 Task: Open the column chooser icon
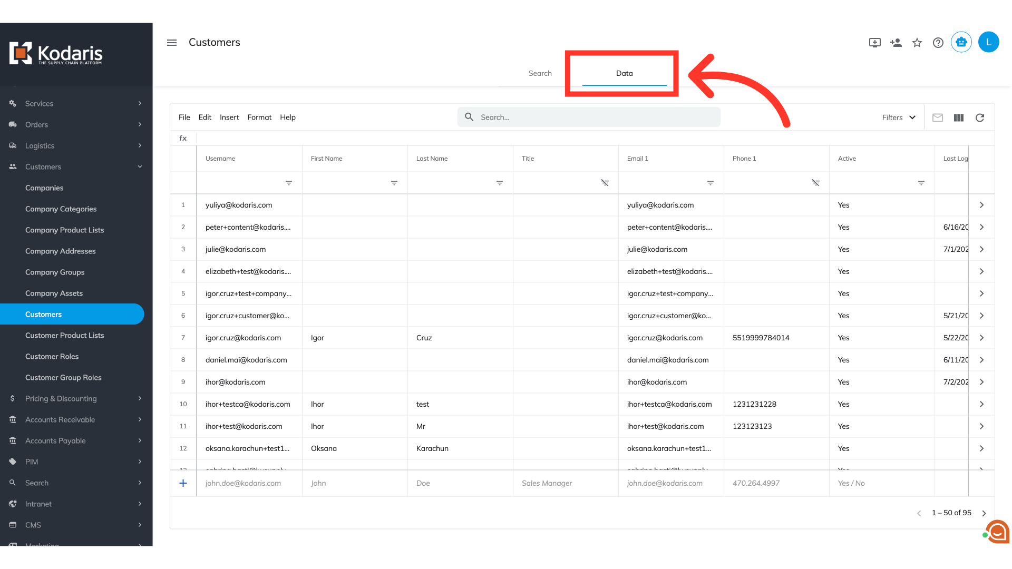959,117
